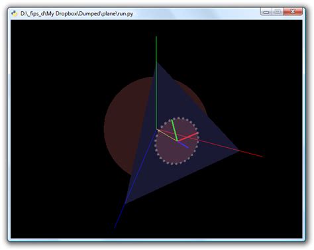314x250 pixels.
Task: Select the thick green vector inside the dotted circle
Action: point(174,130)
